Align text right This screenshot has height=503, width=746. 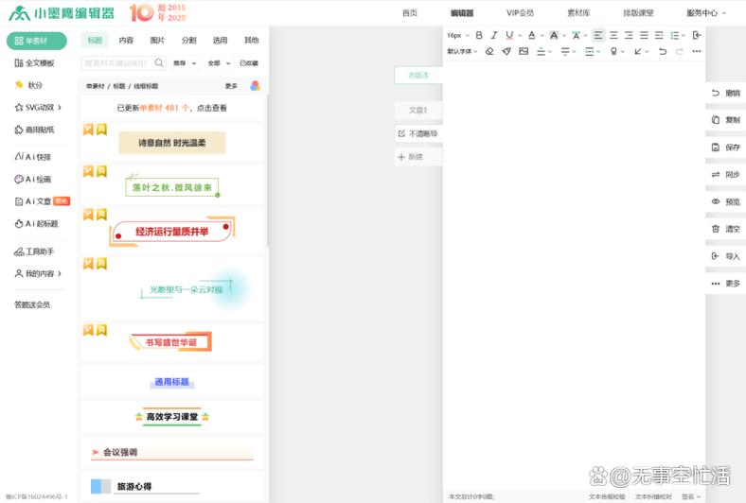[x=629, y=35]
